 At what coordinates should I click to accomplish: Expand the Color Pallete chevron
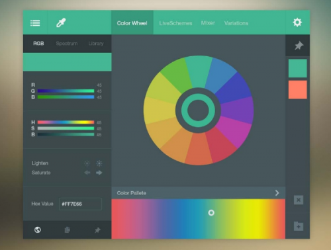pyautogui.click(x=277, y=193)
